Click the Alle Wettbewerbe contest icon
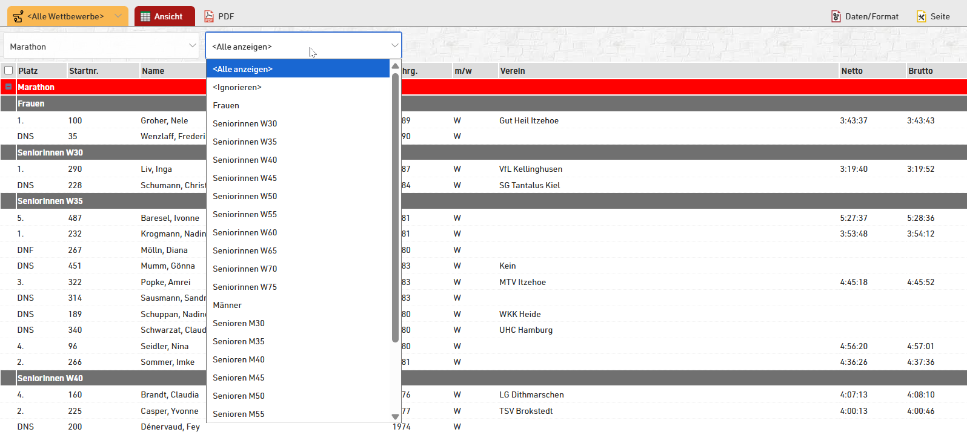The width and height of the screenshot is (967, 432). [19, 16]
